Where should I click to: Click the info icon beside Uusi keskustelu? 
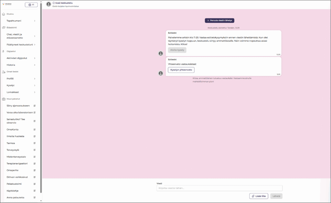pyautogui.click(x=54, y=3)
